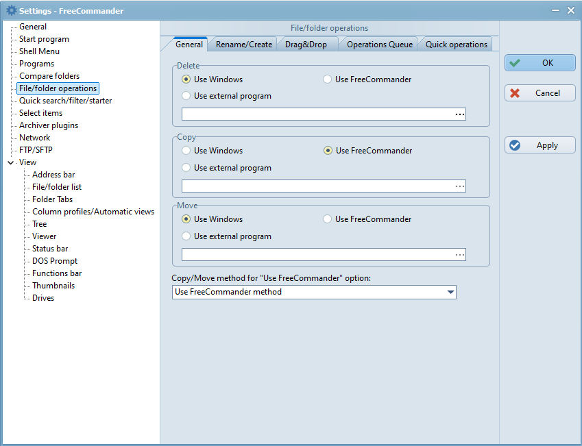Open Functions bar settings

pyautogui.click(x=57, y=273)
